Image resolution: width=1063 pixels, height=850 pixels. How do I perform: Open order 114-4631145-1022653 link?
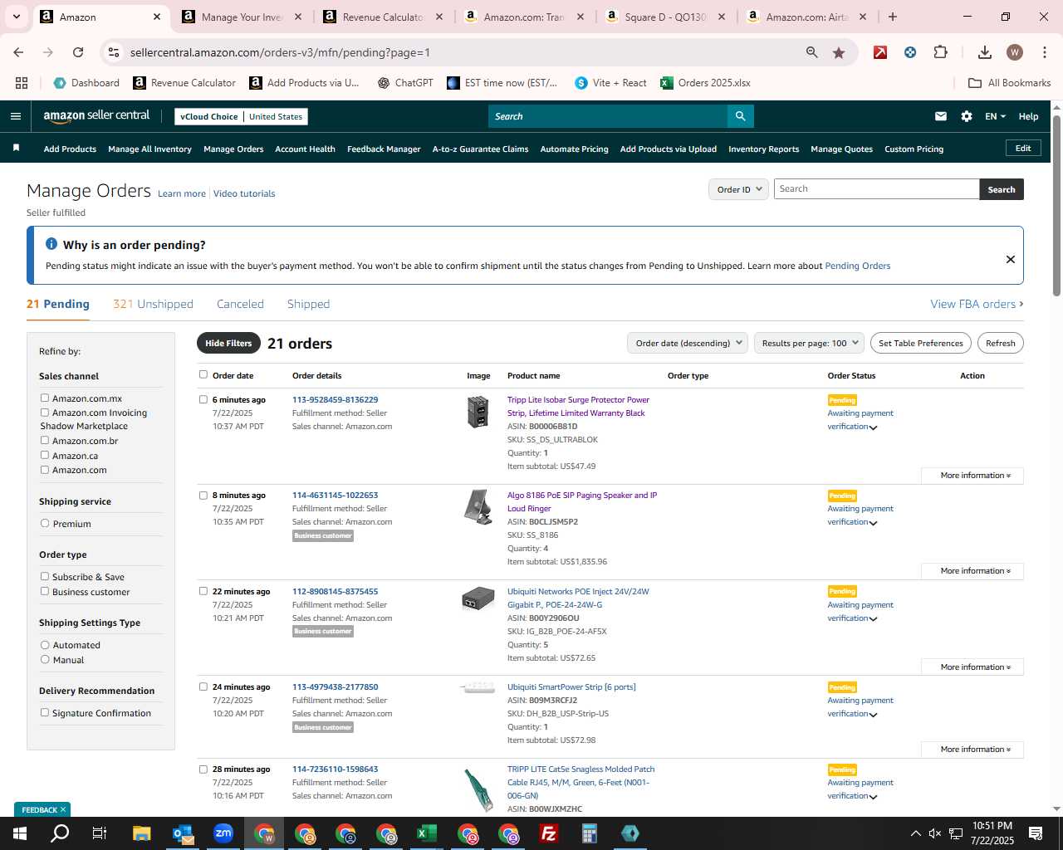point(335,495)
